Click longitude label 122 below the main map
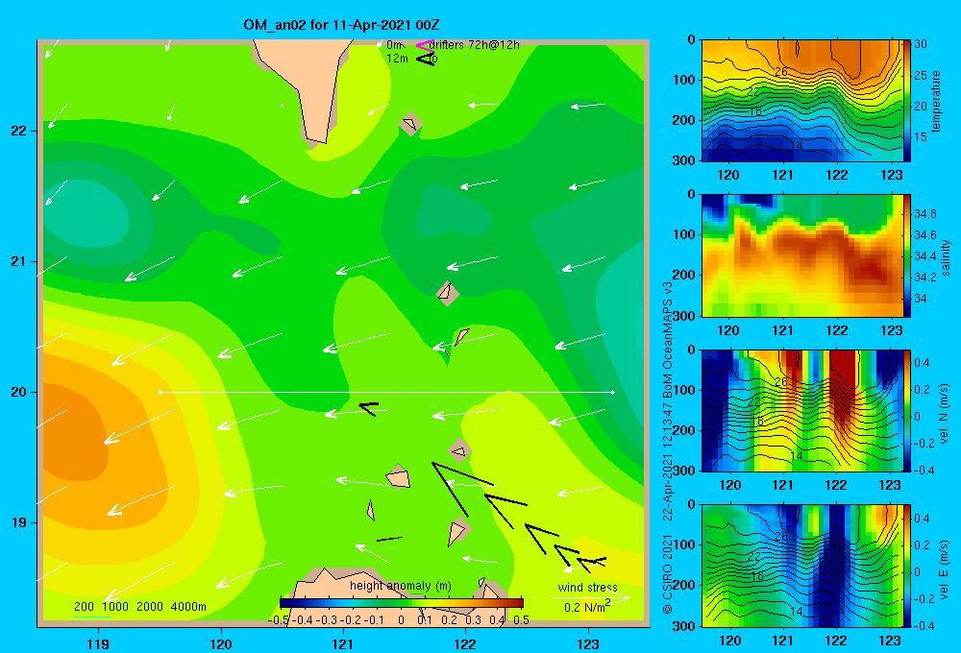This screenshot has height=653, width=961. click(x=465, y=643)
